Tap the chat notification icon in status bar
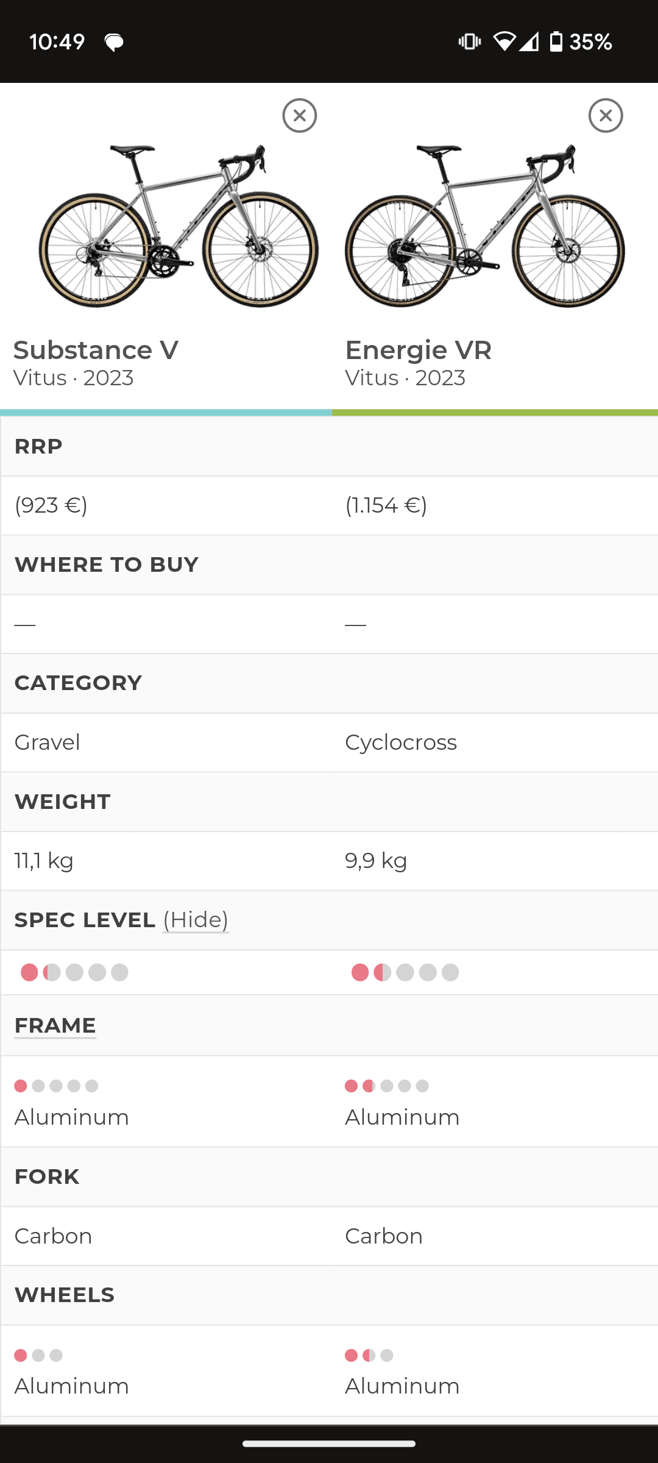658x1463 pixels. [x=114, y=42]
